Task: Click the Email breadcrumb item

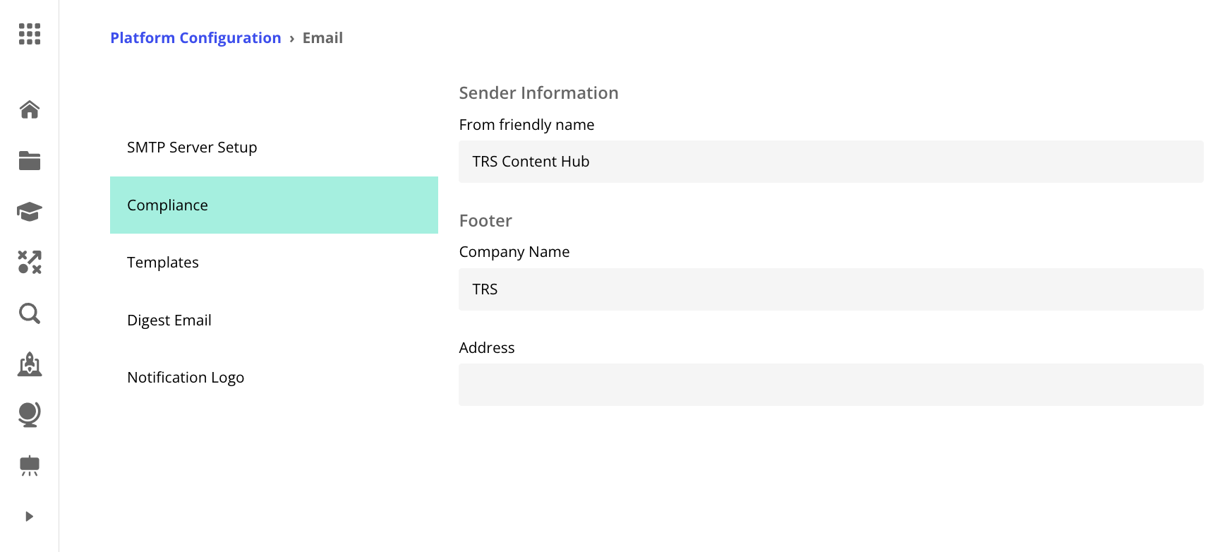Action: click(x=322, y=38)
